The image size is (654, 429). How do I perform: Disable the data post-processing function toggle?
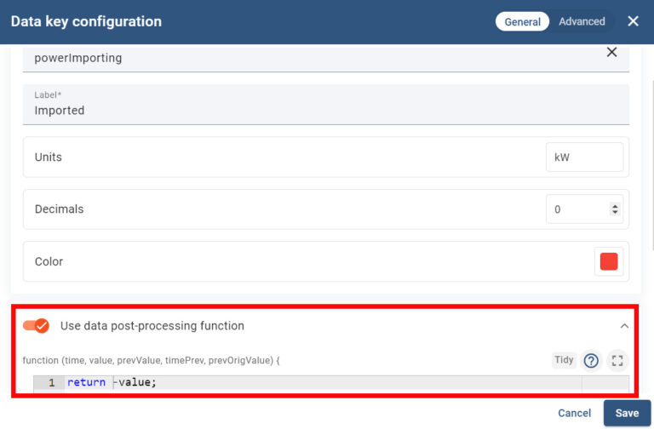click(37, 326)
